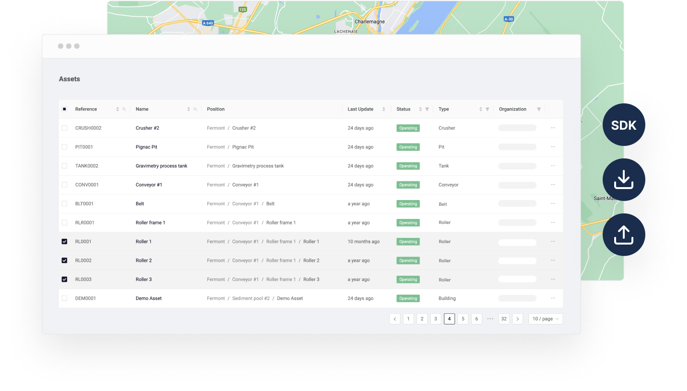Open the 10 / page size dropdown
The height and width of the screenshot is (391, 687).
click(x=545, y=319)
